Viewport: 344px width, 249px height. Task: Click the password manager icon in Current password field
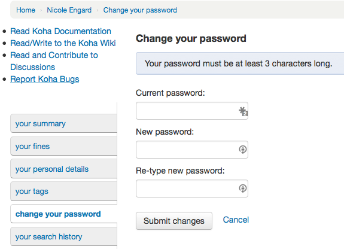[x=243, y=111]
